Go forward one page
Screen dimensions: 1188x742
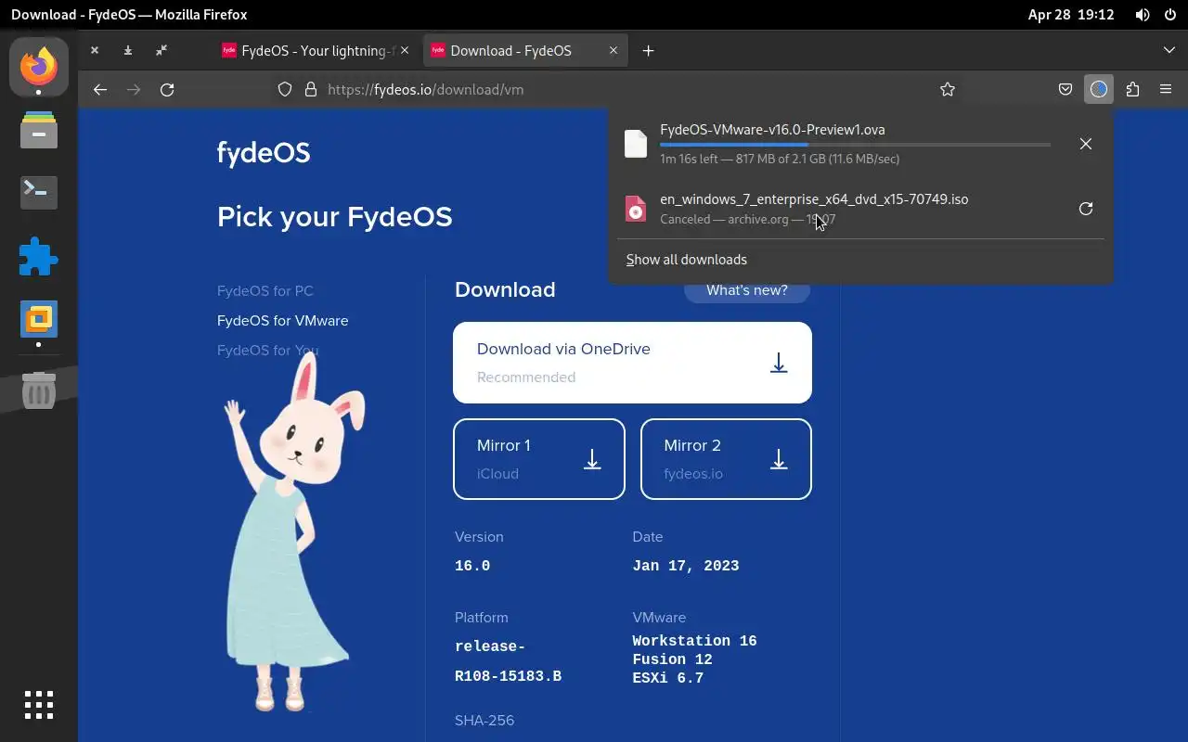(134, 90)
